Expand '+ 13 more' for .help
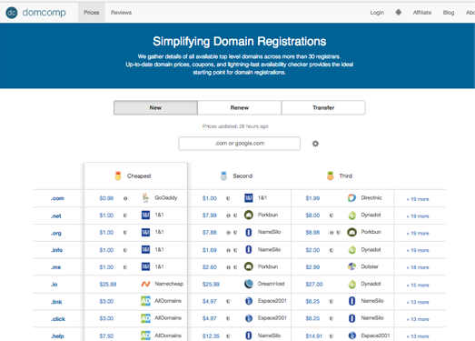 coord(418,336)
